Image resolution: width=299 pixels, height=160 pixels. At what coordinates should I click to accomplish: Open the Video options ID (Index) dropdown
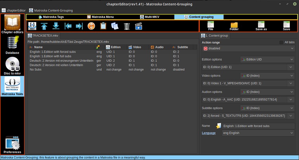click(x=267, y=75)
